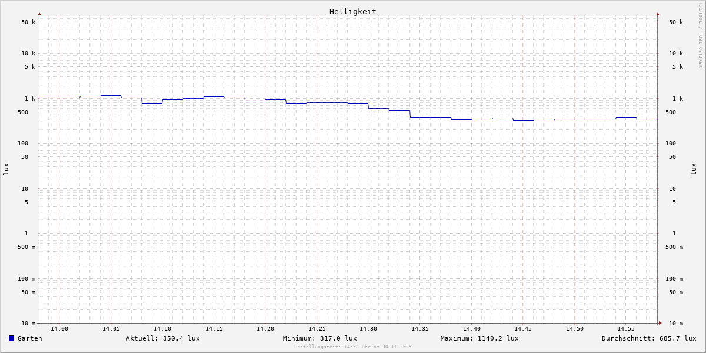This screenshot has width=706, height=353.
Task: Click the right vertical lux axis label
Action: pyautogui.click(x=694, y=169)
